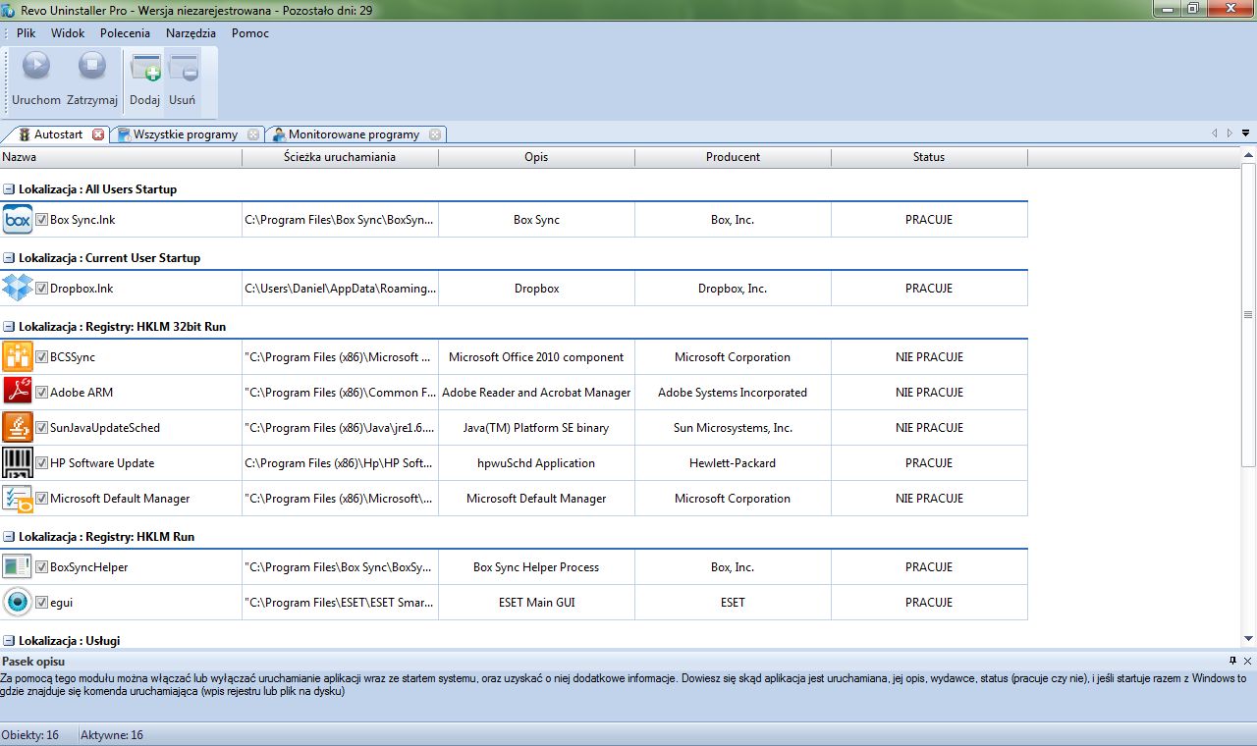Uncheck the Microsoft Default Manager checkbox

(41, 499)
